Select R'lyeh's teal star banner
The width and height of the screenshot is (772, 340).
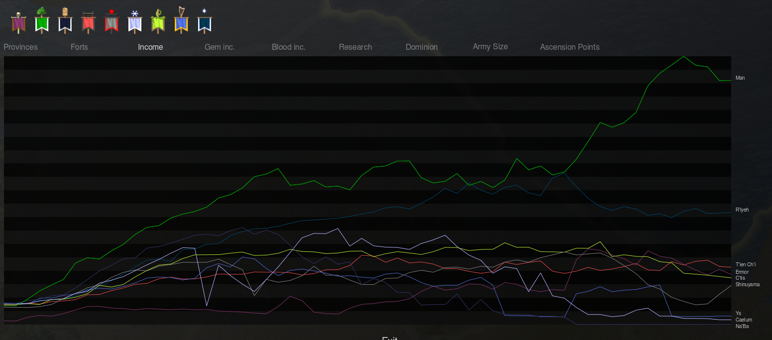205,21
